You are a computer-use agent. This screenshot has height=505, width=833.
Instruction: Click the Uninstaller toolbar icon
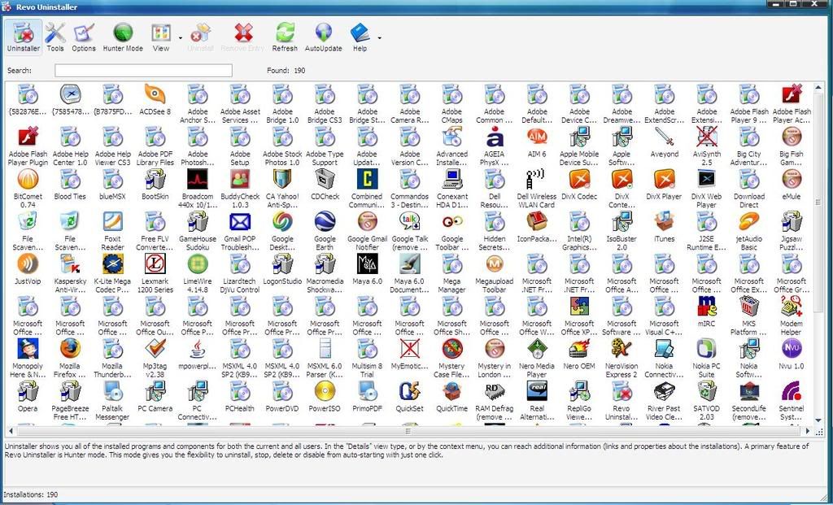coord(23,37)
